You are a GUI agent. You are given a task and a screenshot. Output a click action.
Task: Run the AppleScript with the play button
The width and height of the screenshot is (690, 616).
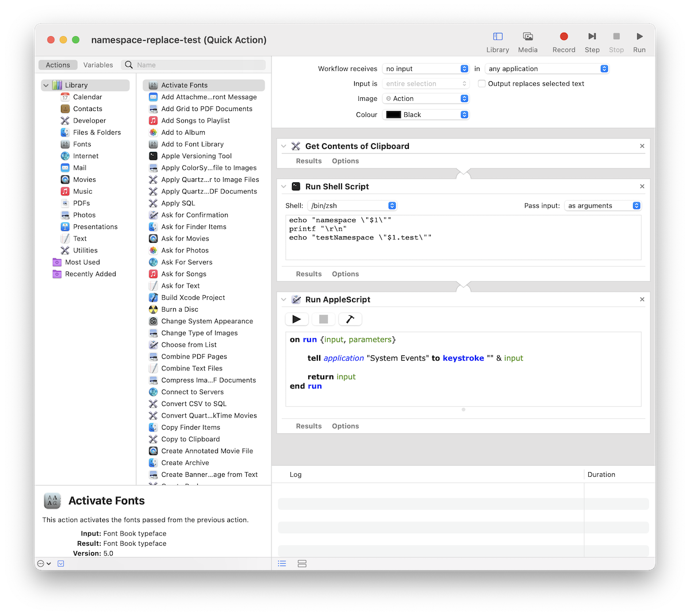pos(297,319)
